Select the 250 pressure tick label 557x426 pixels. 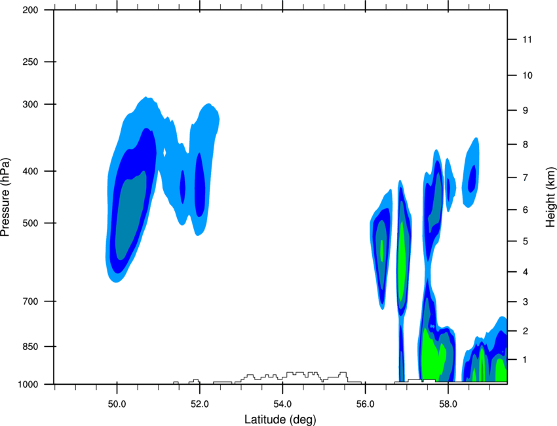(x=30, y=62)
